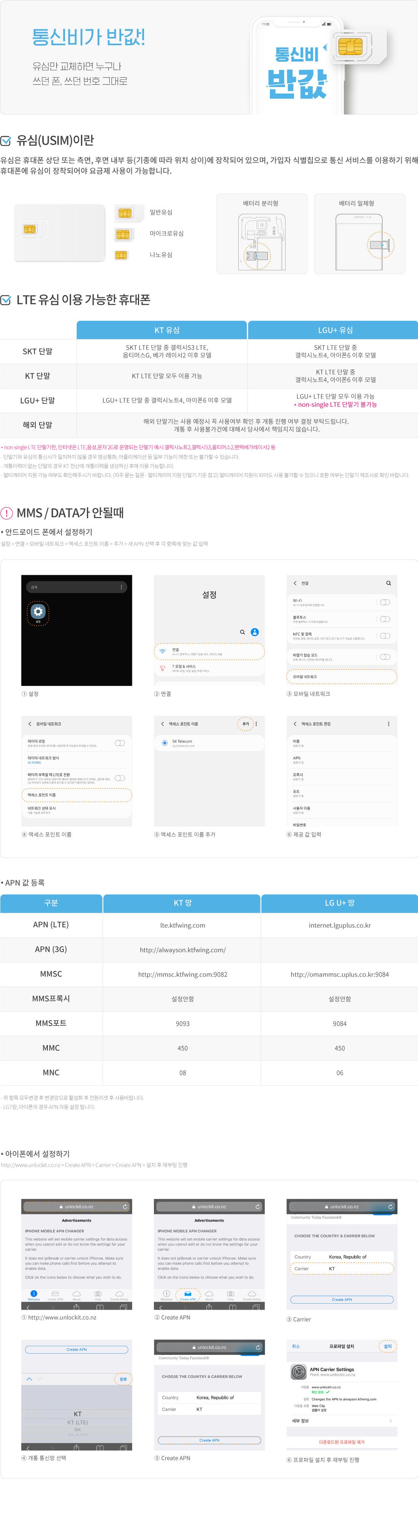Viewport: 418px width, 1518px height.
Task: Open three-dot menu next to 추가
Action: (x=256, y=723)
